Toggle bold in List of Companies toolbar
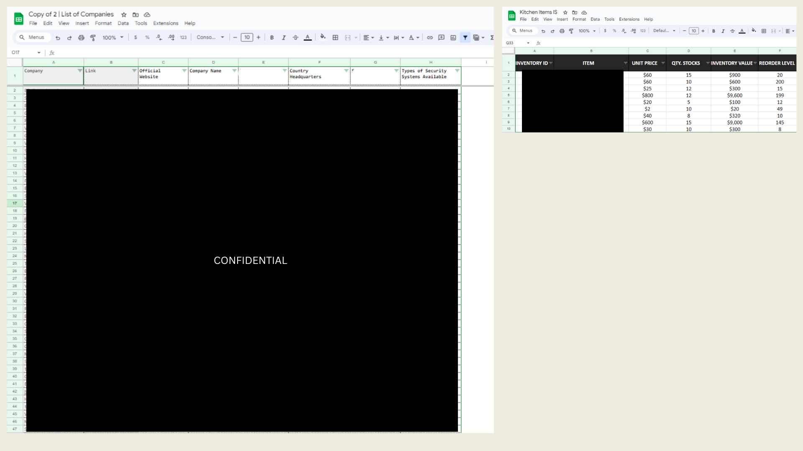 272,38
